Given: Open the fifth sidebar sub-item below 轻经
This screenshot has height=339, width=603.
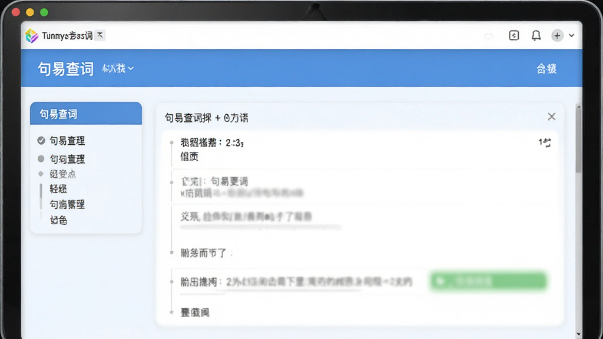Looking at the screenshot, I should click(x=67, y=204).
